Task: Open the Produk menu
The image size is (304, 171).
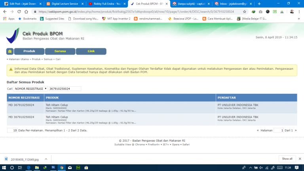Action: tap(29, 51)
